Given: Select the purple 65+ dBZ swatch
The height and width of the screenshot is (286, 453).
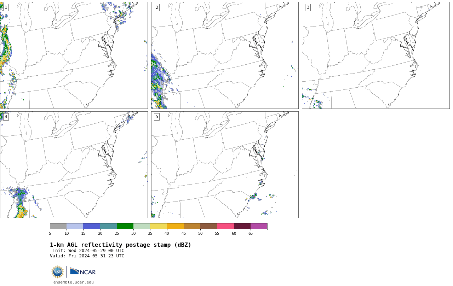Looking at the screenshot, I should (x=259, y=226).
